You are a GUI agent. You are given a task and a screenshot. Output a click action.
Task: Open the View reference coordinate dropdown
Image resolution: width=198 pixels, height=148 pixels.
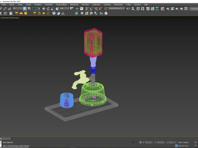[64, 8]
